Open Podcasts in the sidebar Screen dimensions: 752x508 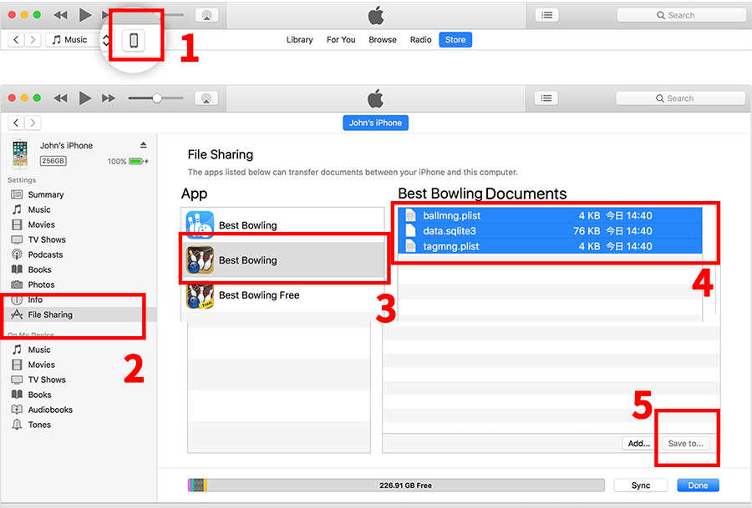pos(45,254)
